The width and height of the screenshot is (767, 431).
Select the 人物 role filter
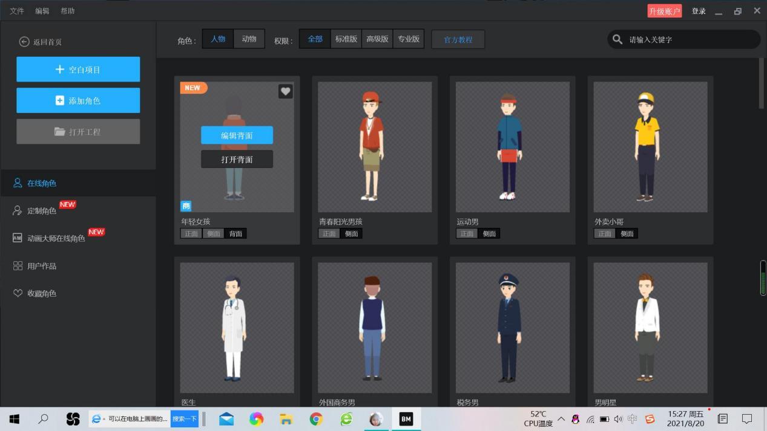pyautogui.click(x=218, y=39)
